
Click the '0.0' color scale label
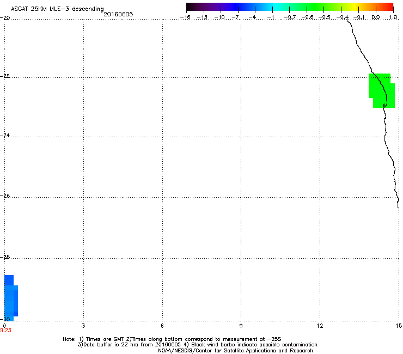[376, 17]
